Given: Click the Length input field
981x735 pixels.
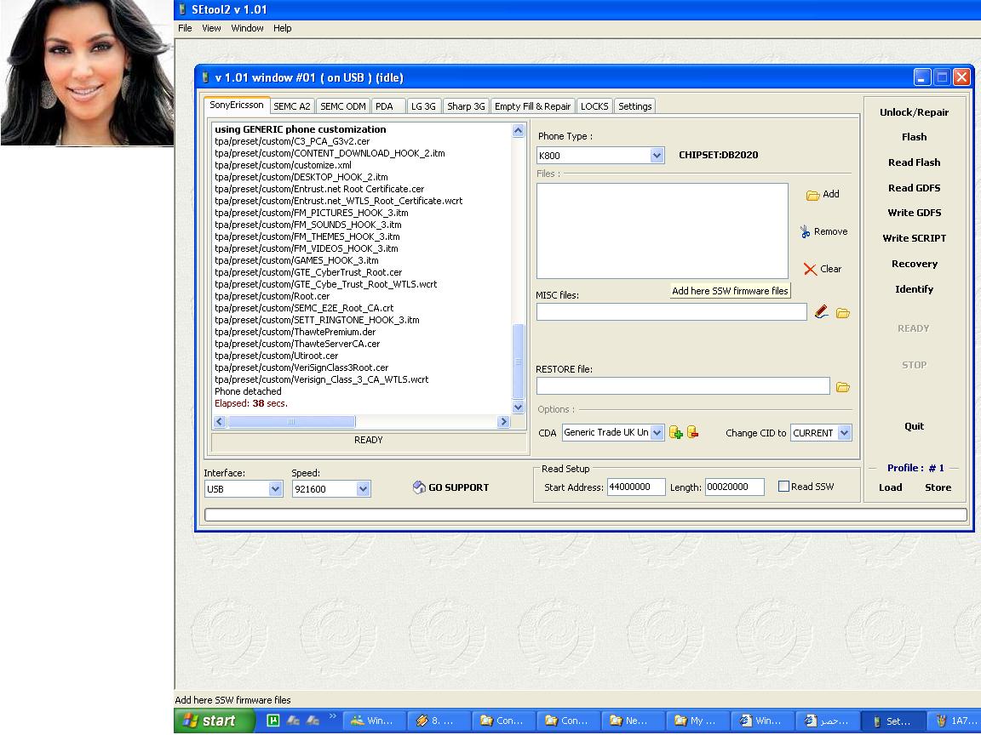Looking at the screenshot, I should pos(735,487).
